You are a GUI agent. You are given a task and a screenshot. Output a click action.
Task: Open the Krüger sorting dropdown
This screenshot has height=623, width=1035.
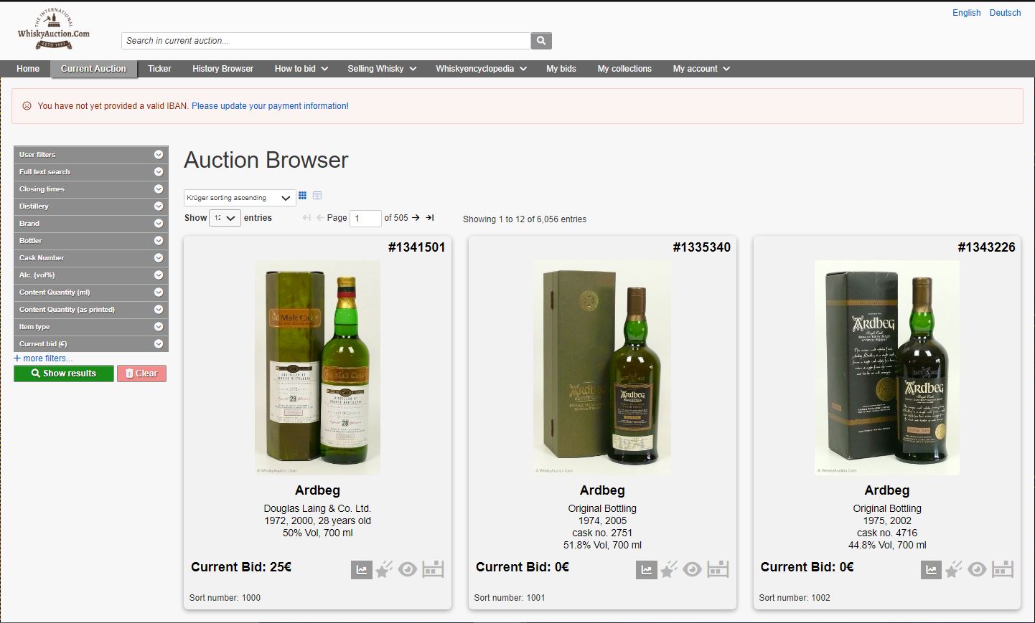[239, 198]
